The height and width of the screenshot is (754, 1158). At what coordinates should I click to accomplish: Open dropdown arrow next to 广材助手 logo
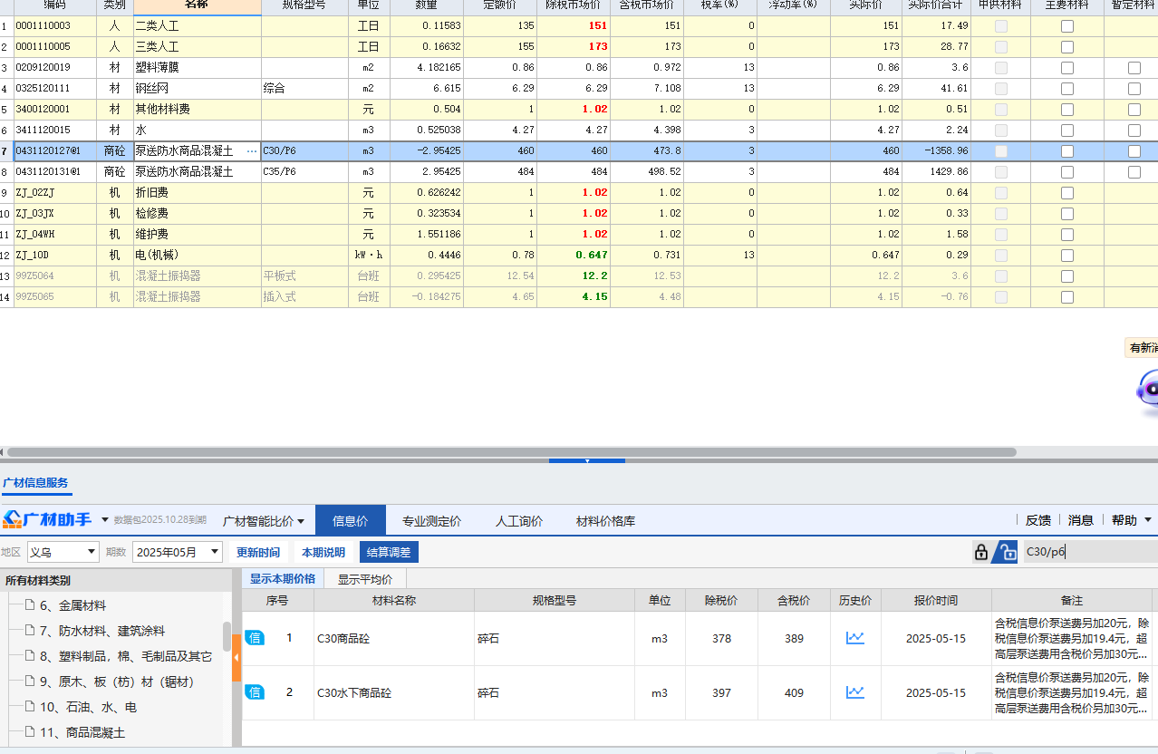(x=105, y=520)
